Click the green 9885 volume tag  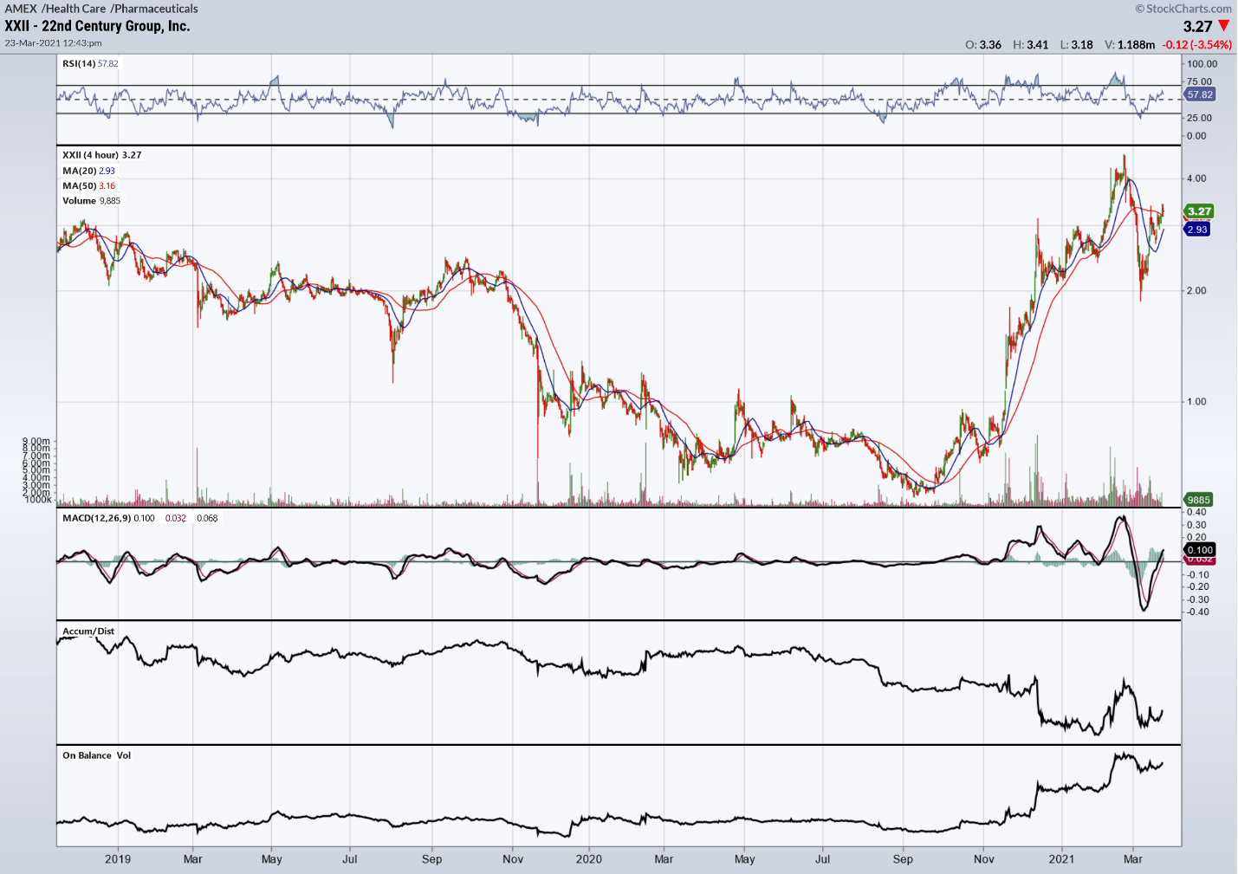click(x=1198, y=500)
